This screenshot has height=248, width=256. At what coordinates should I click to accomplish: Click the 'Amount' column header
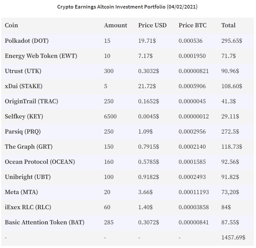[116, 25]
